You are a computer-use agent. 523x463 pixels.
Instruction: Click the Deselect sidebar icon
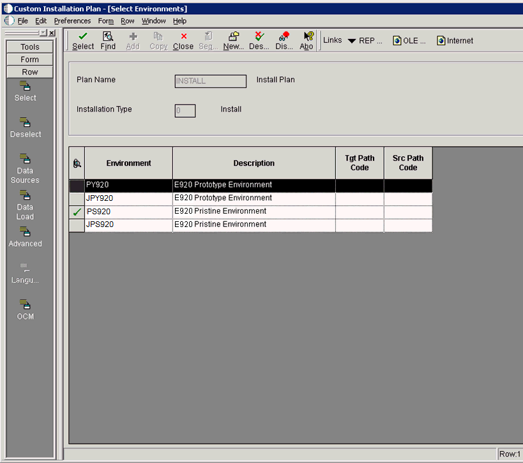pos(25,122)
